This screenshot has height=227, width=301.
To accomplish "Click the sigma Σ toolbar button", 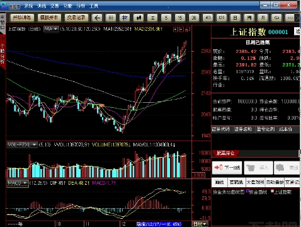I will click(152, 18).
